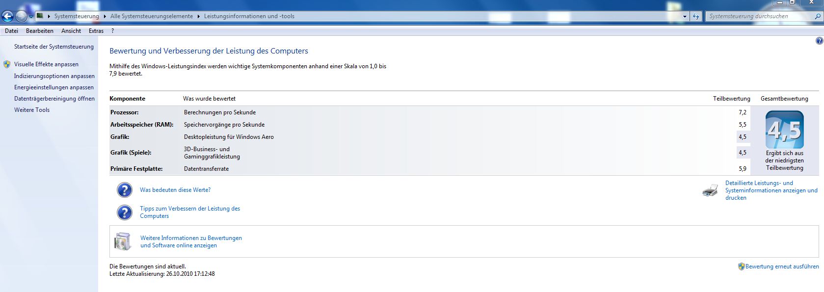
Task: Click shield icon beside Bewertung erneut ausführen
Action: point(741,266)
